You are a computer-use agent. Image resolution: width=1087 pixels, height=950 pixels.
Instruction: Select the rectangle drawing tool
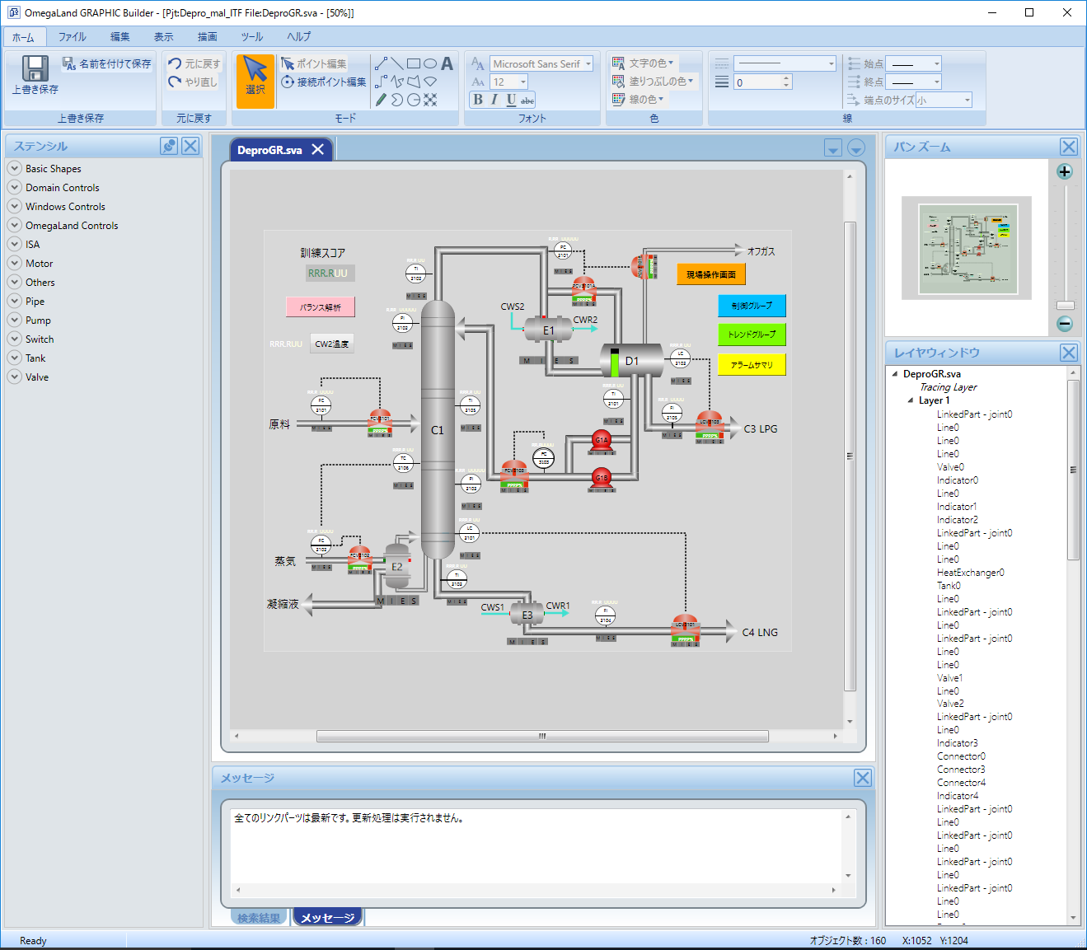[414, 63]
